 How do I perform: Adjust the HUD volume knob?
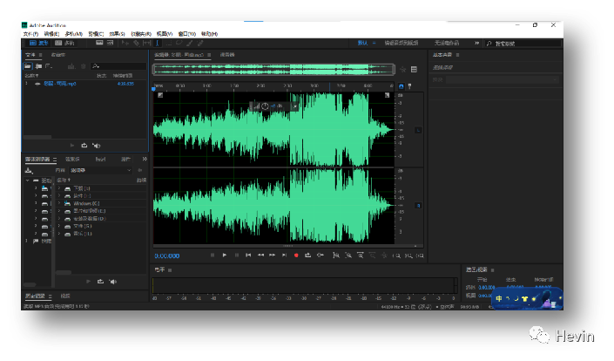point(265,106)
